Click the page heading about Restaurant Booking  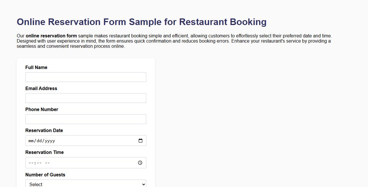(141, 22)
